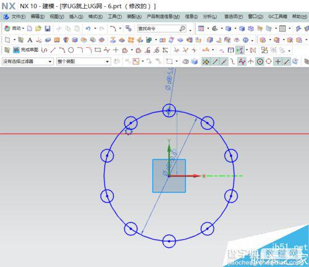This screenshot has width=309, height=267.
Task: Expand dropdown arrow next to Rapid Dimension
Action: point(213,50)
